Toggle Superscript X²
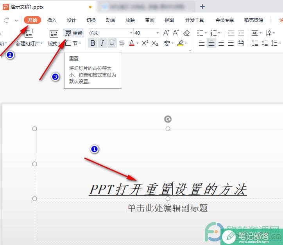 click(145, 43)
